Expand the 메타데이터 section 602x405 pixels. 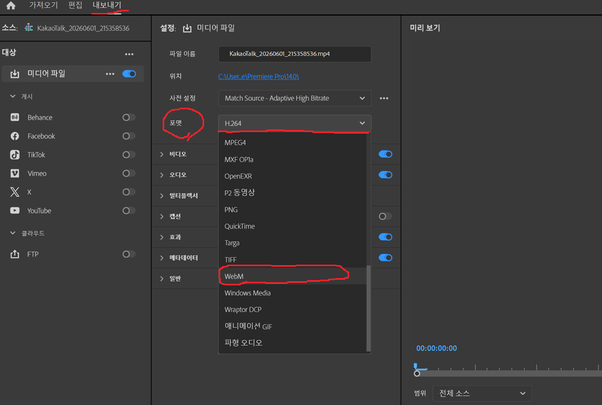tap(162, 258)
